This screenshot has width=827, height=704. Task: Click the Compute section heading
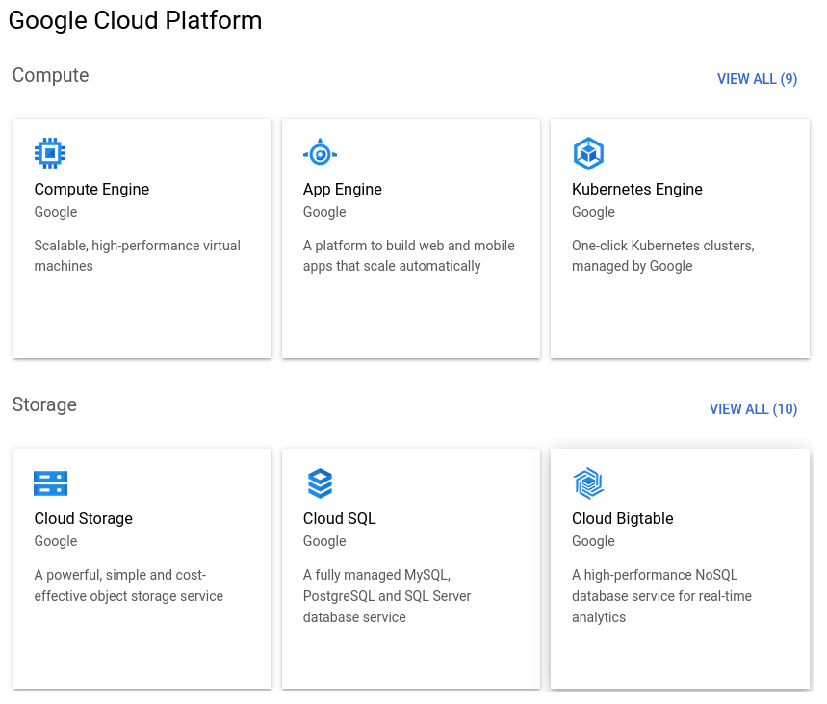51,75
